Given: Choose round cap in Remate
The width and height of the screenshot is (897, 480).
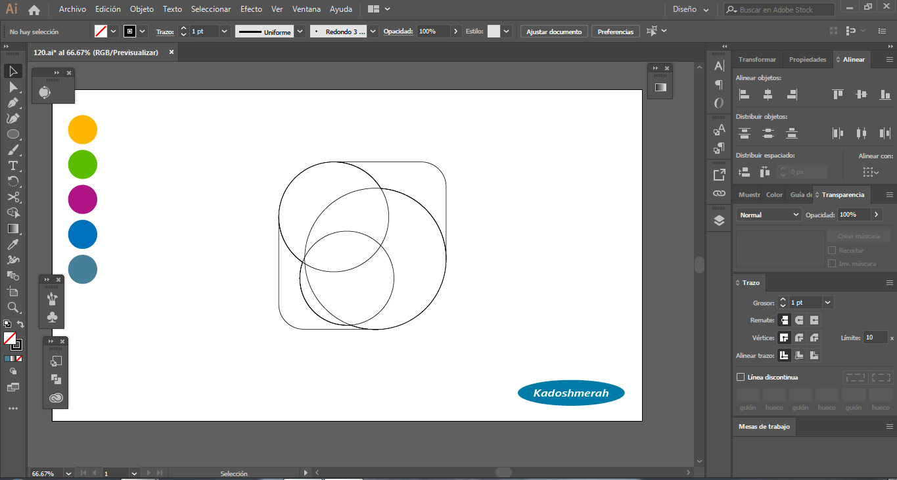Looking at the screenshot, I should pyautogui.click(x=799, y=320).
